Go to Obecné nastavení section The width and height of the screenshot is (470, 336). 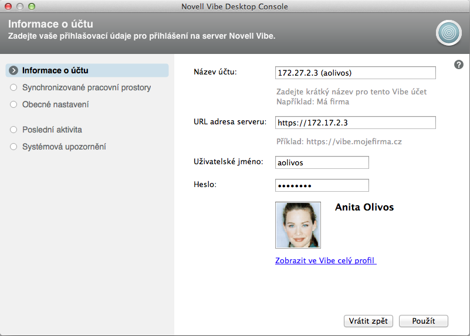click(56, 104)
